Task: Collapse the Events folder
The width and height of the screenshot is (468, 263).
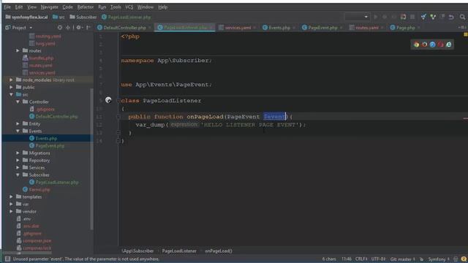Action: click(x=18, y=131)
